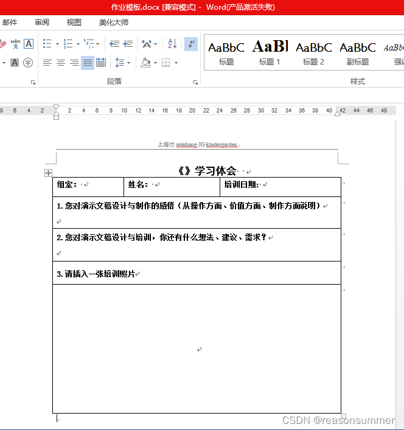Click the table move handle

(x=48, y=173)
